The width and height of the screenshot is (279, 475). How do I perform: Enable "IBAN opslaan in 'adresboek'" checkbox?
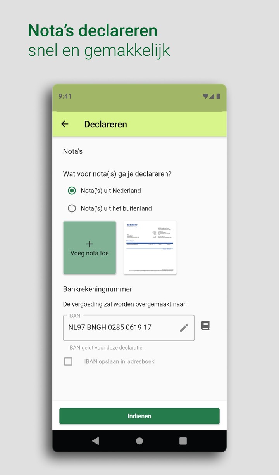coord(68,361)
